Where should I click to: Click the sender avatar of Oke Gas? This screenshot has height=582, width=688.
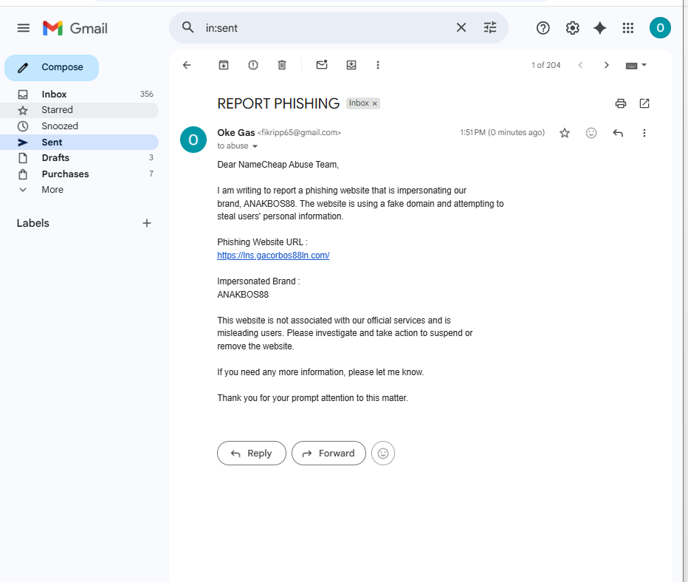point(193,140)
